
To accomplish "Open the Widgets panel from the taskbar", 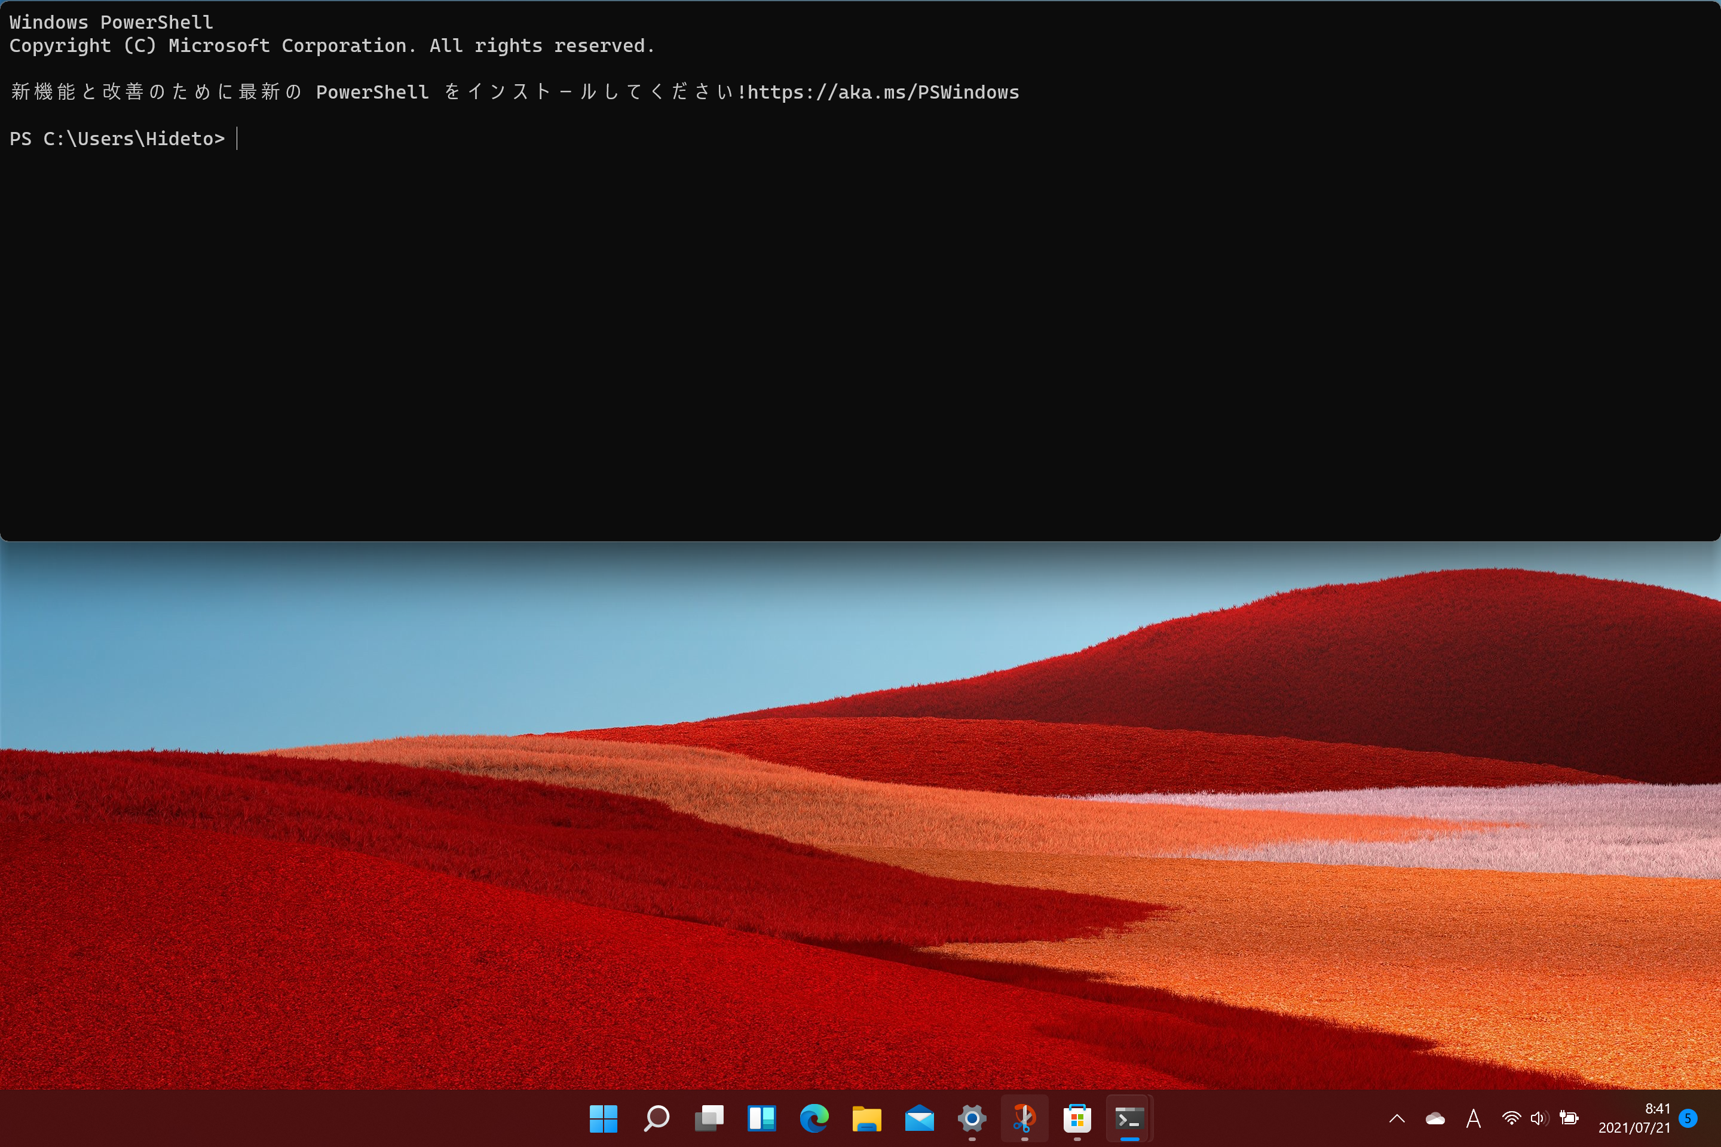I will (762, 1118).
